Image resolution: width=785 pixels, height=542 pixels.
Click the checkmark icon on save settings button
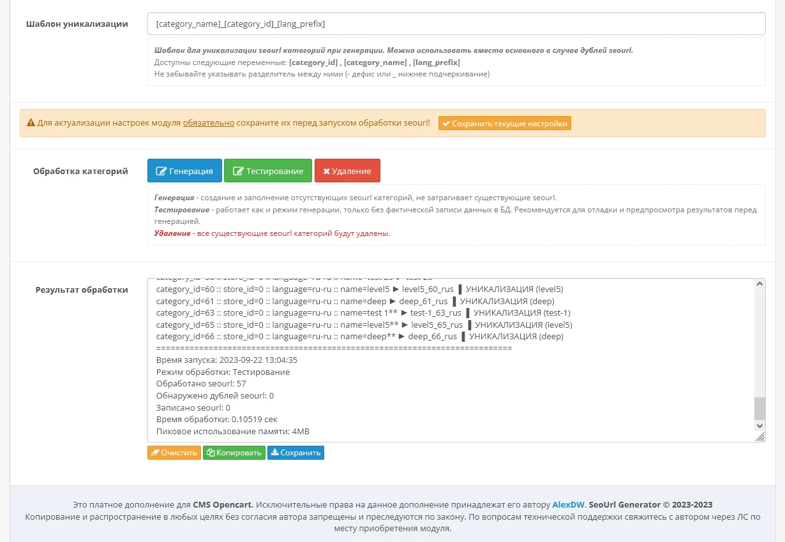click(446, 124)
